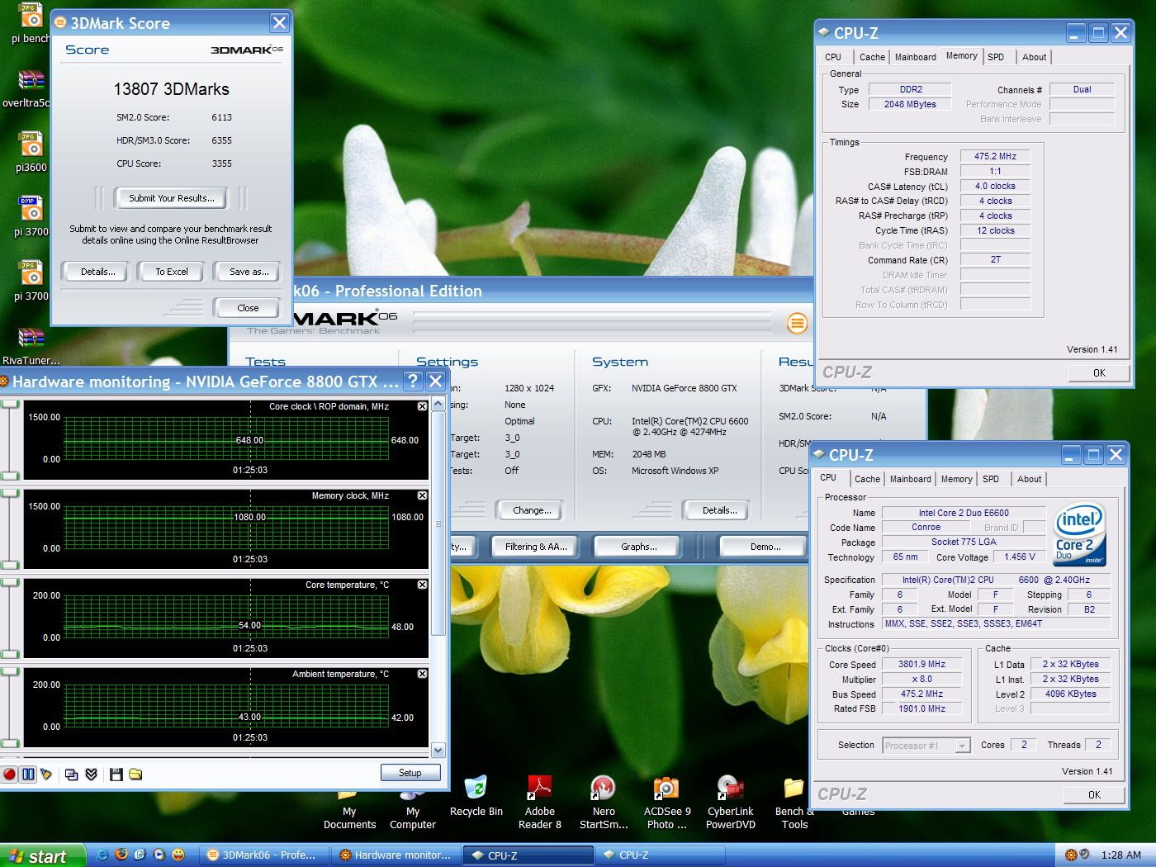Launch Windows Media Player from quick launch
The width and height of the screenshot is (1156, 867).
tap(159, 855)
